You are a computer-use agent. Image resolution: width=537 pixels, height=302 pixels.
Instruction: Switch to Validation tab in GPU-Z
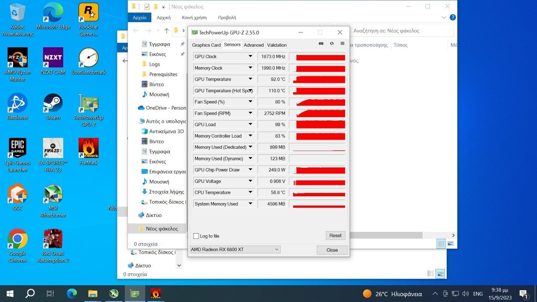tap(277, 45)
